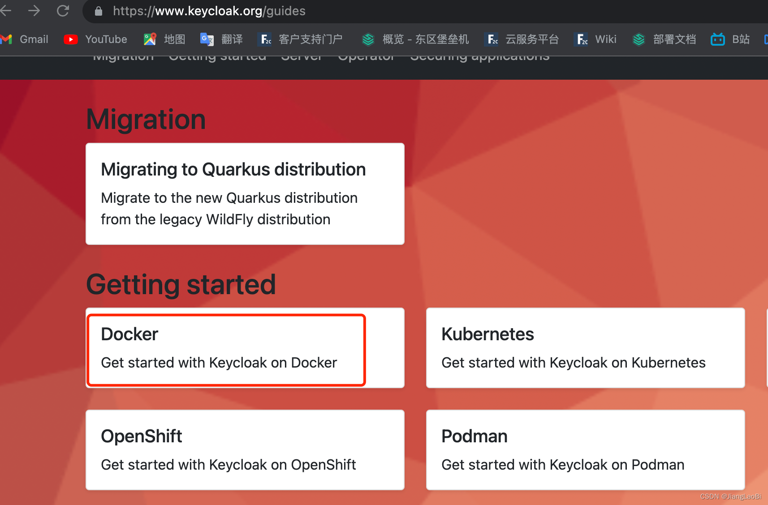Open the 客户支持门户 bookmark
The image size is (768, 505).
300,39
